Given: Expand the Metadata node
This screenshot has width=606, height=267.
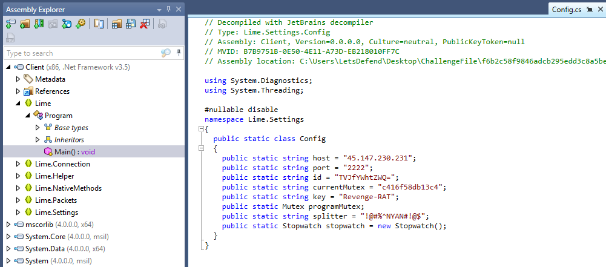Looking at the screenshot, I should click(18, 79).
